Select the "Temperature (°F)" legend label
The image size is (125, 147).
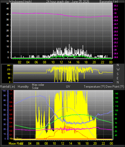pyautogui.click(x=94, y=87)
